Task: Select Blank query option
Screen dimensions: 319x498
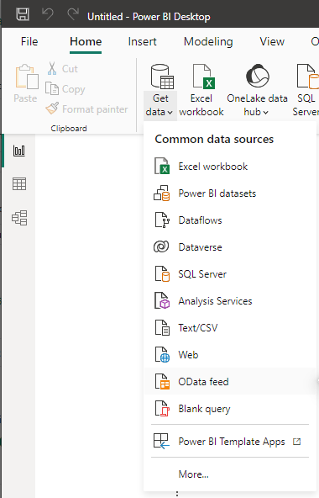Action: click(x=230, y=409)
